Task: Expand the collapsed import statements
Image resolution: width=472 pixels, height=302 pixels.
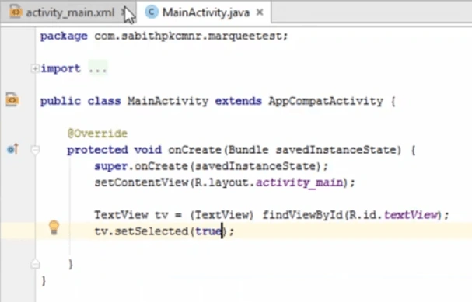Action: [35, 69]
